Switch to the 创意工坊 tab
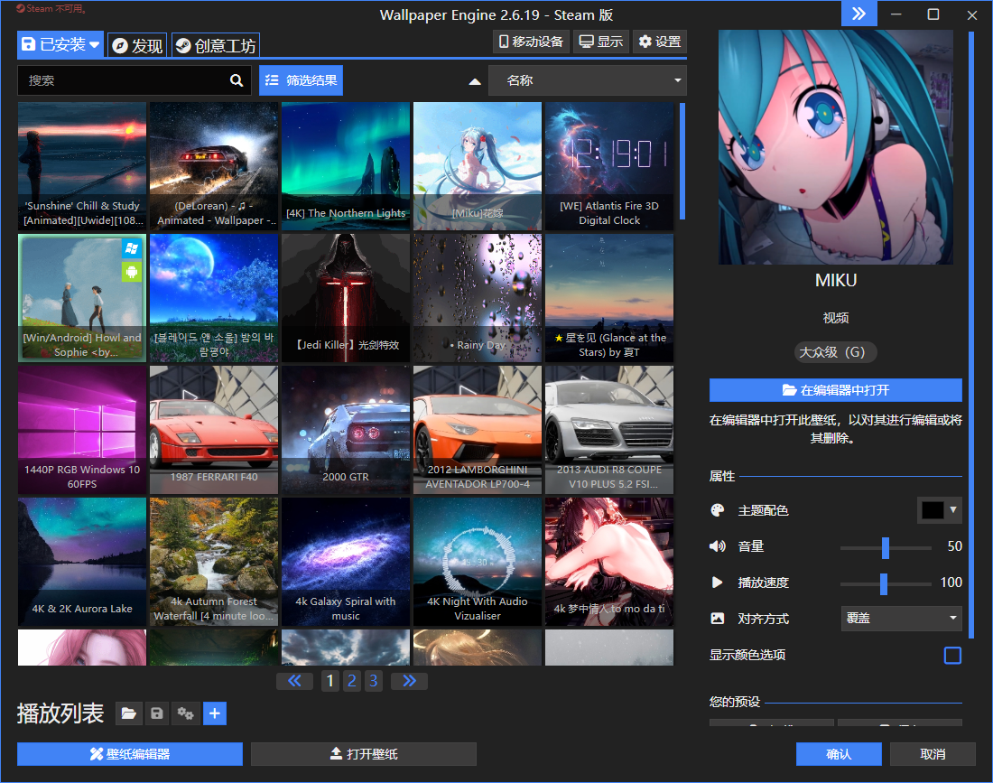This screenshot has width=993, height=783. 215,44
